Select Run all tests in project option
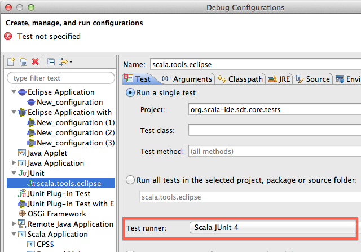The image size is (361, 252). [x=130, y=180]
